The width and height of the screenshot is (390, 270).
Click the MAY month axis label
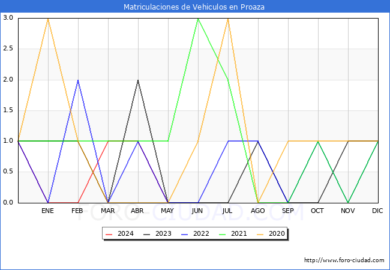point(167,211)
